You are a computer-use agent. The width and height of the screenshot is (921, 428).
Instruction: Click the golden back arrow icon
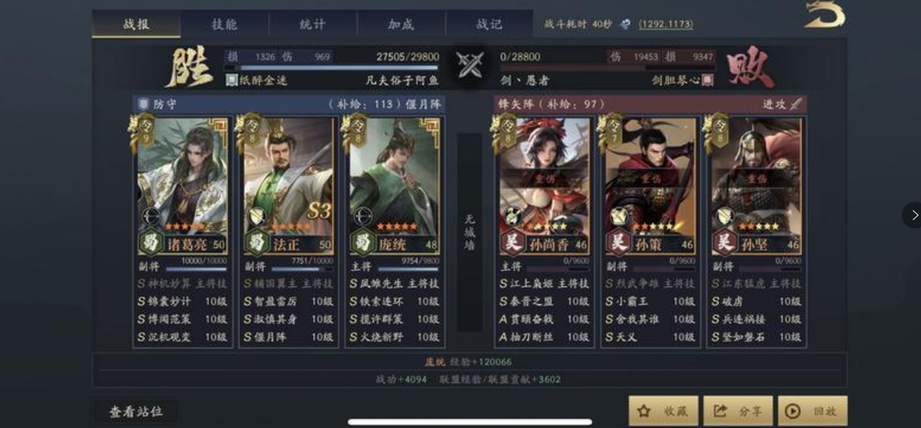click(x=825, y=14)
